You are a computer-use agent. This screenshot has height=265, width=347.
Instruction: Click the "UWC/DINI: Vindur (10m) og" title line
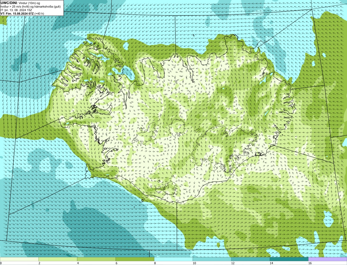[x=20, y=3]
